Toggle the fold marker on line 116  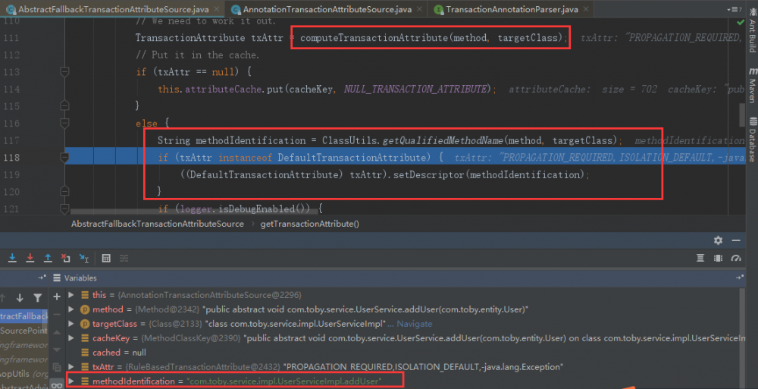(x=64, y=124)
